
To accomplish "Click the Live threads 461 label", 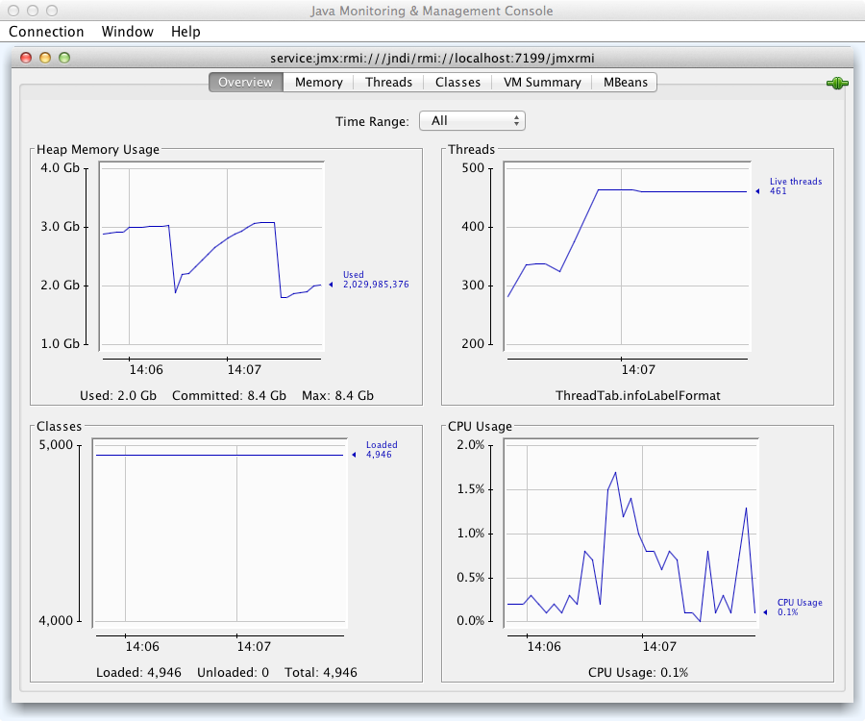I will 796,186.
